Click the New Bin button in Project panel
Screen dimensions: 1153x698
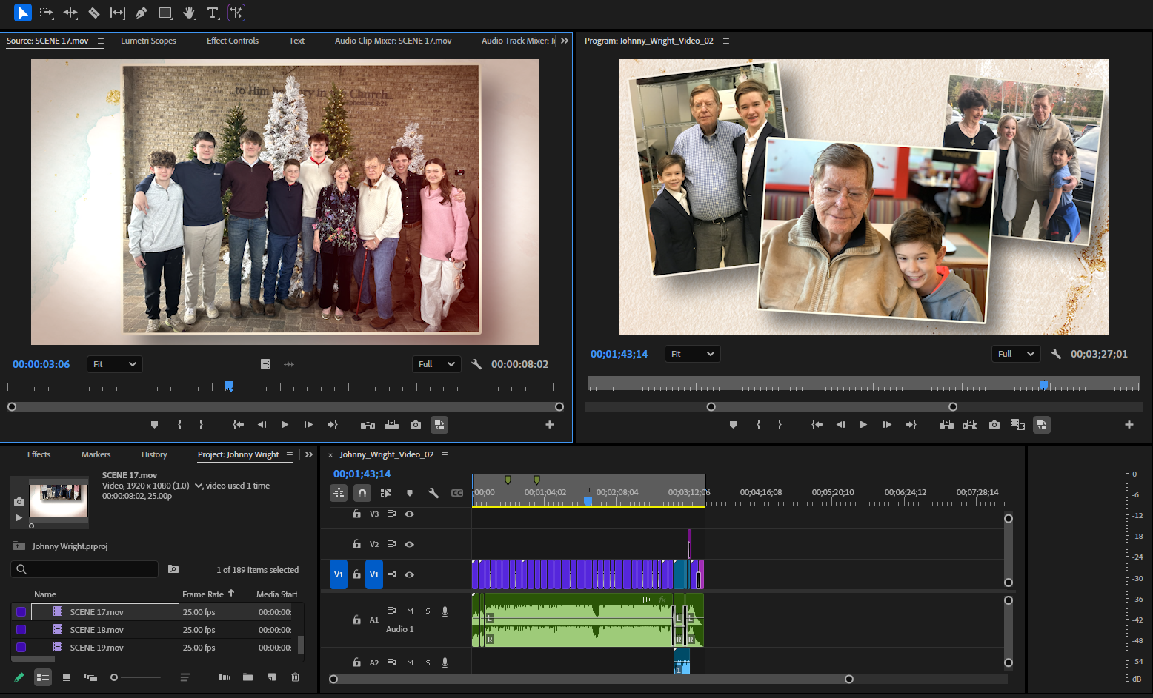tap(247, 677)
